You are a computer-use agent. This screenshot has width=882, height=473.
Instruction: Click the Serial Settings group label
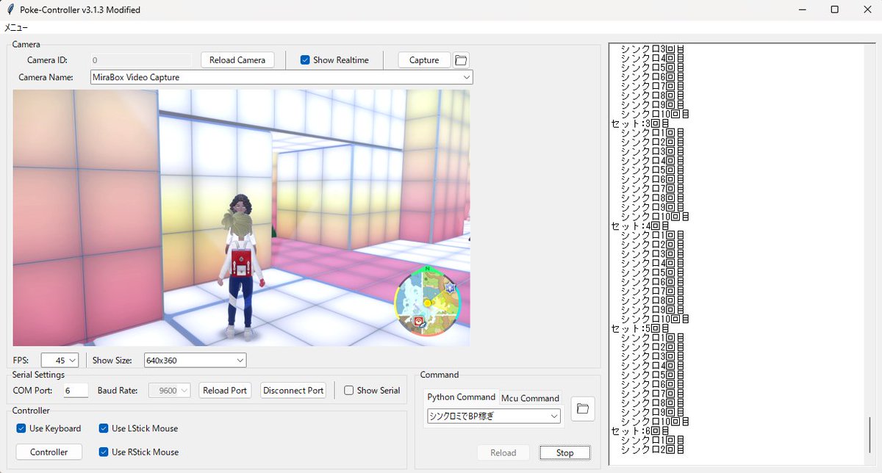pyautogui.click(x=39, y=375)
